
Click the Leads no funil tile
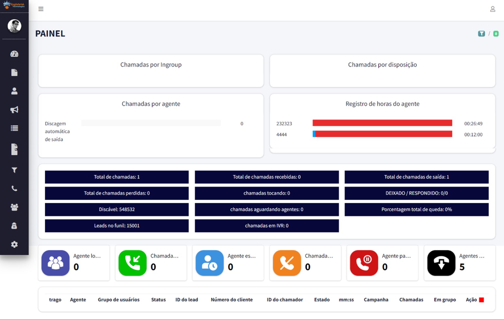pyautogui.click(x=117, y=226)
